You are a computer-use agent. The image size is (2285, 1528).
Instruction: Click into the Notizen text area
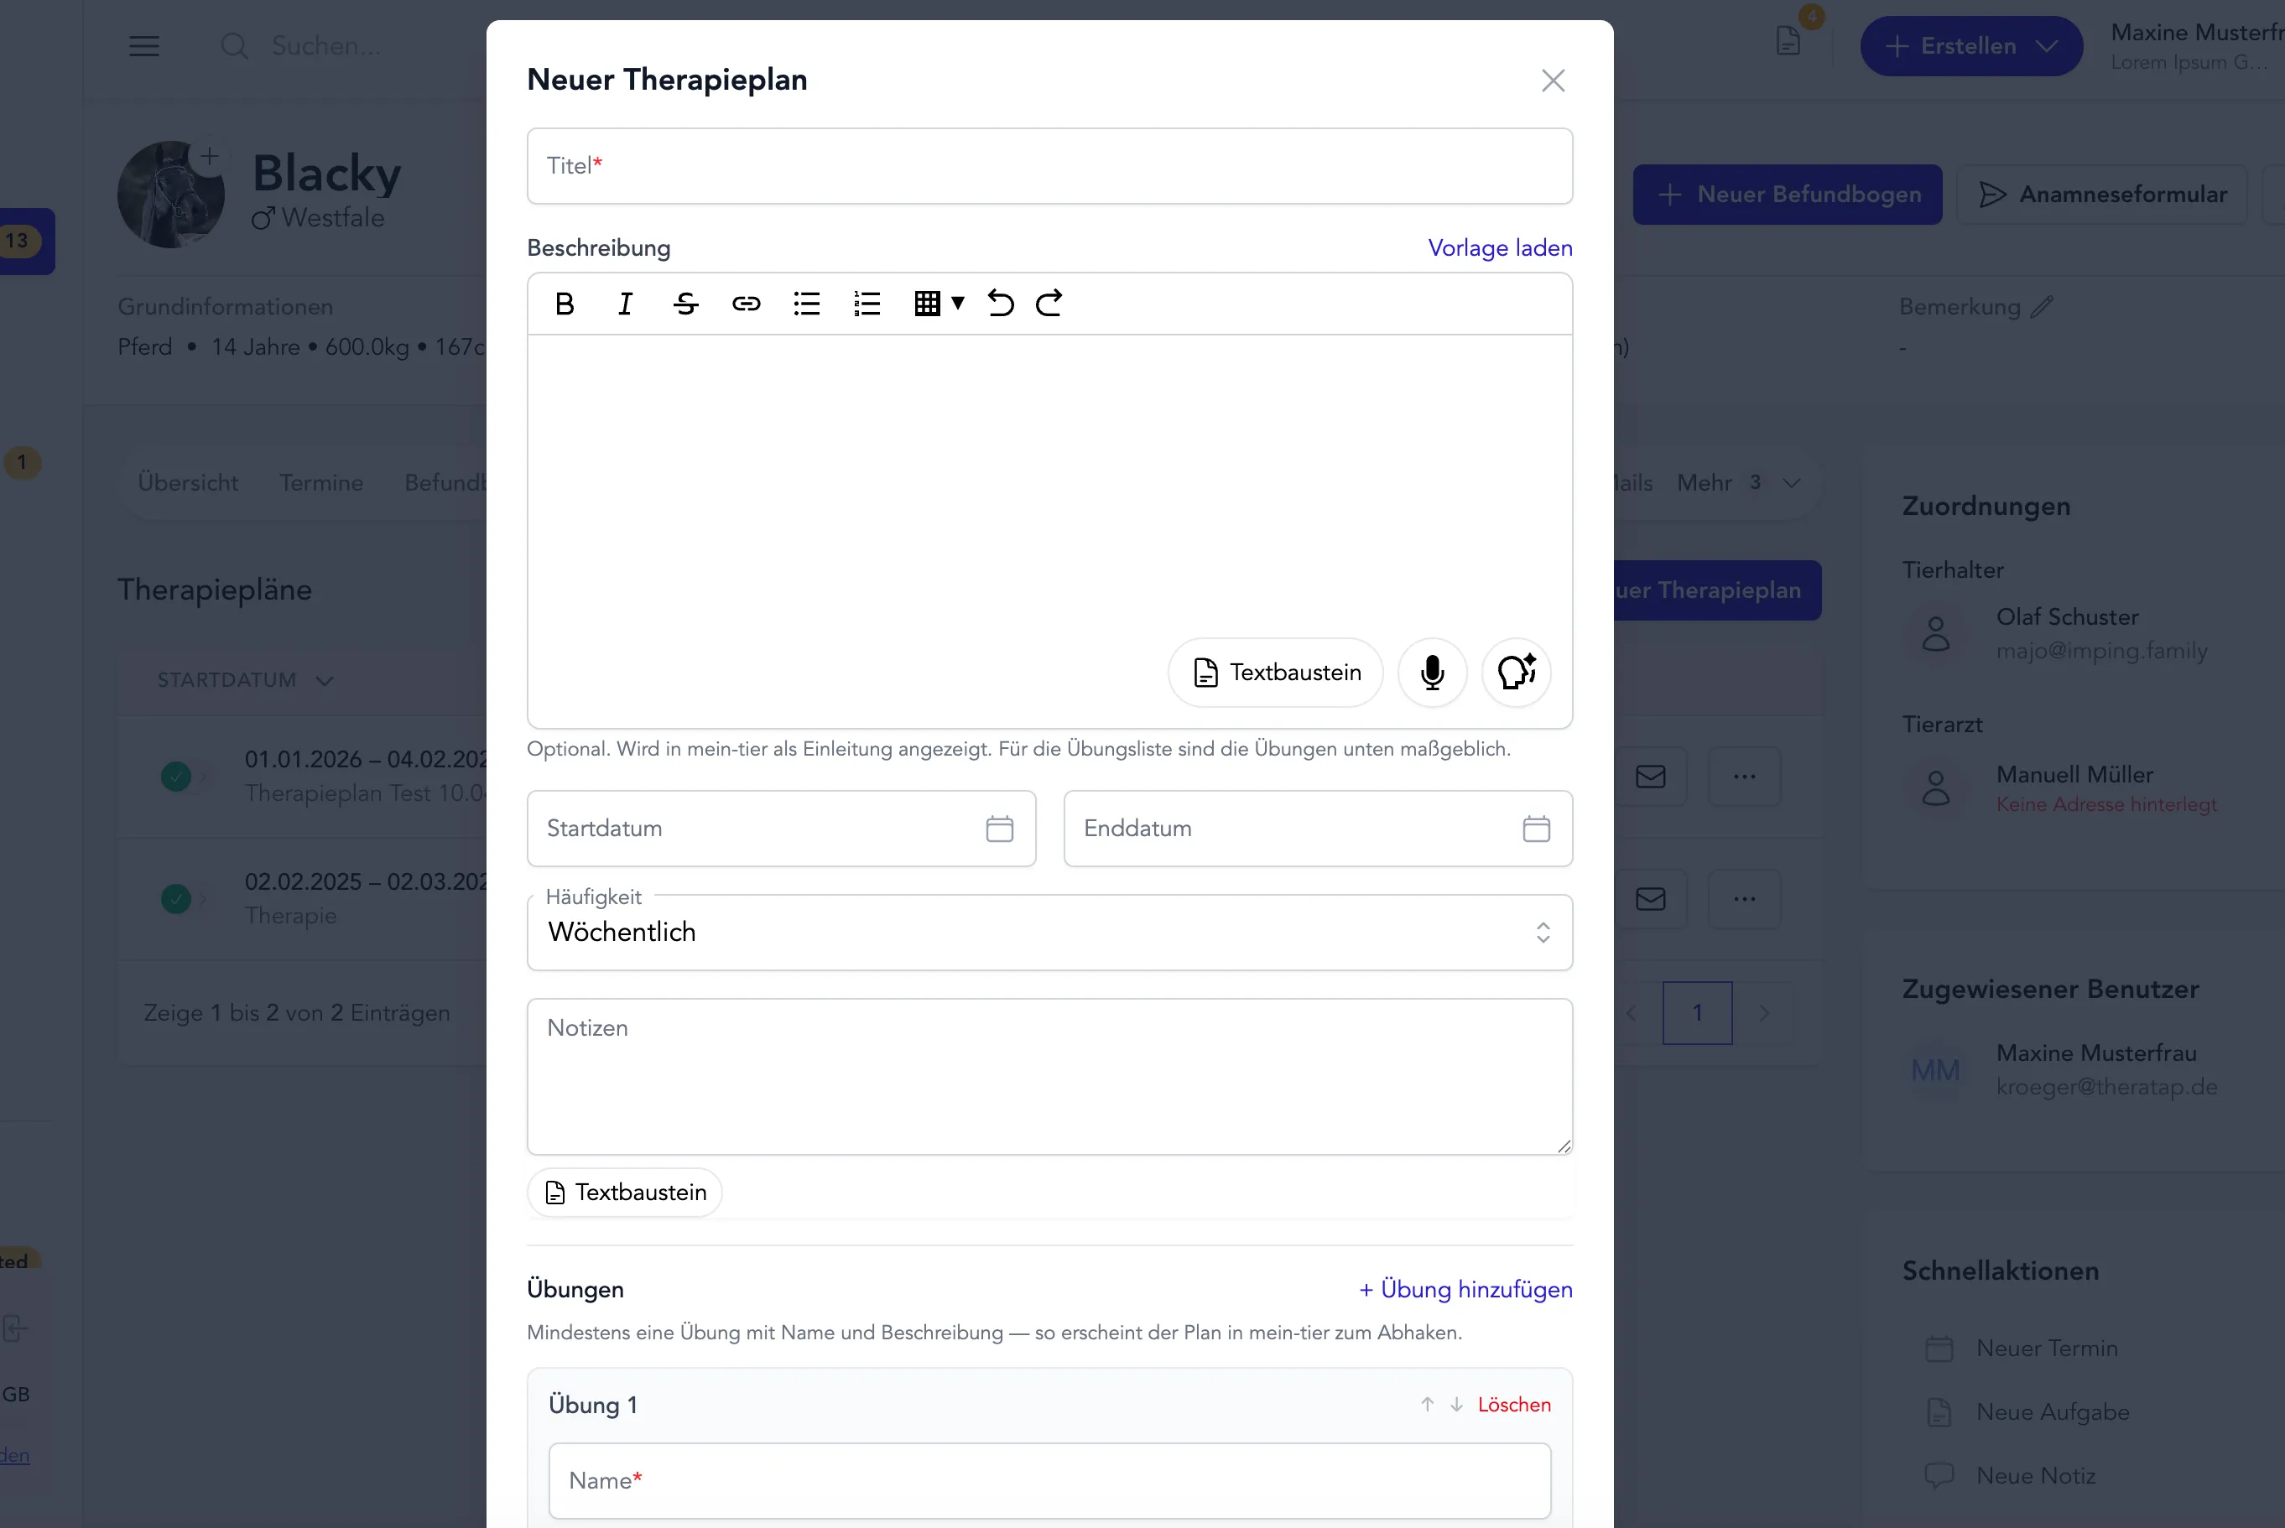(1049, 1077)
